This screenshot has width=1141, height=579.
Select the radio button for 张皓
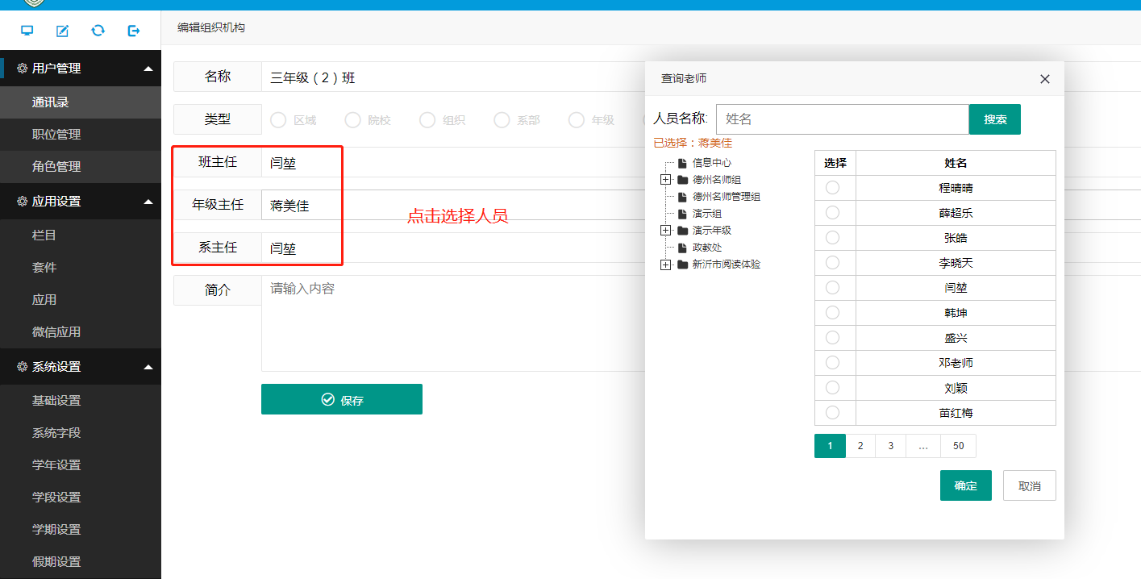833,238
